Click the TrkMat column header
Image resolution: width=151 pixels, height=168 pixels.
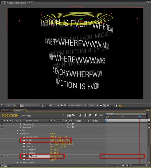coord(94,121)
